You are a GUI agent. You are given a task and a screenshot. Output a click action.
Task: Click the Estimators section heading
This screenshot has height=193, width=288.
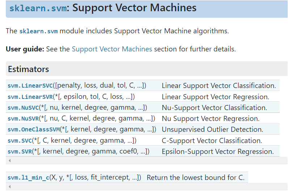(x=29, y=69)
